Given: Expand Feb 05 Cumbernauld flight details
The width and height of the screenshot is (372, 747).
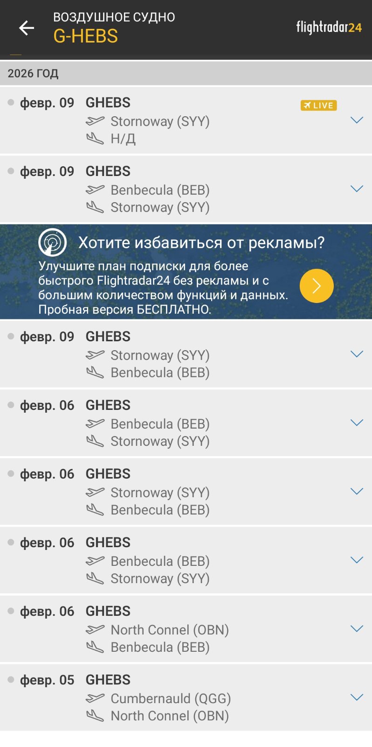Looking at the screenshot, I should tap(357, 697).
